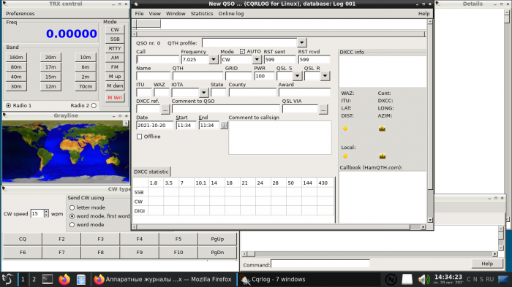
Task: Open the Online log menu
Action: pos(231,13)
